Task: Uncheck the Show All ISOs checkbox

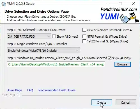Action: tap(109, 58)
